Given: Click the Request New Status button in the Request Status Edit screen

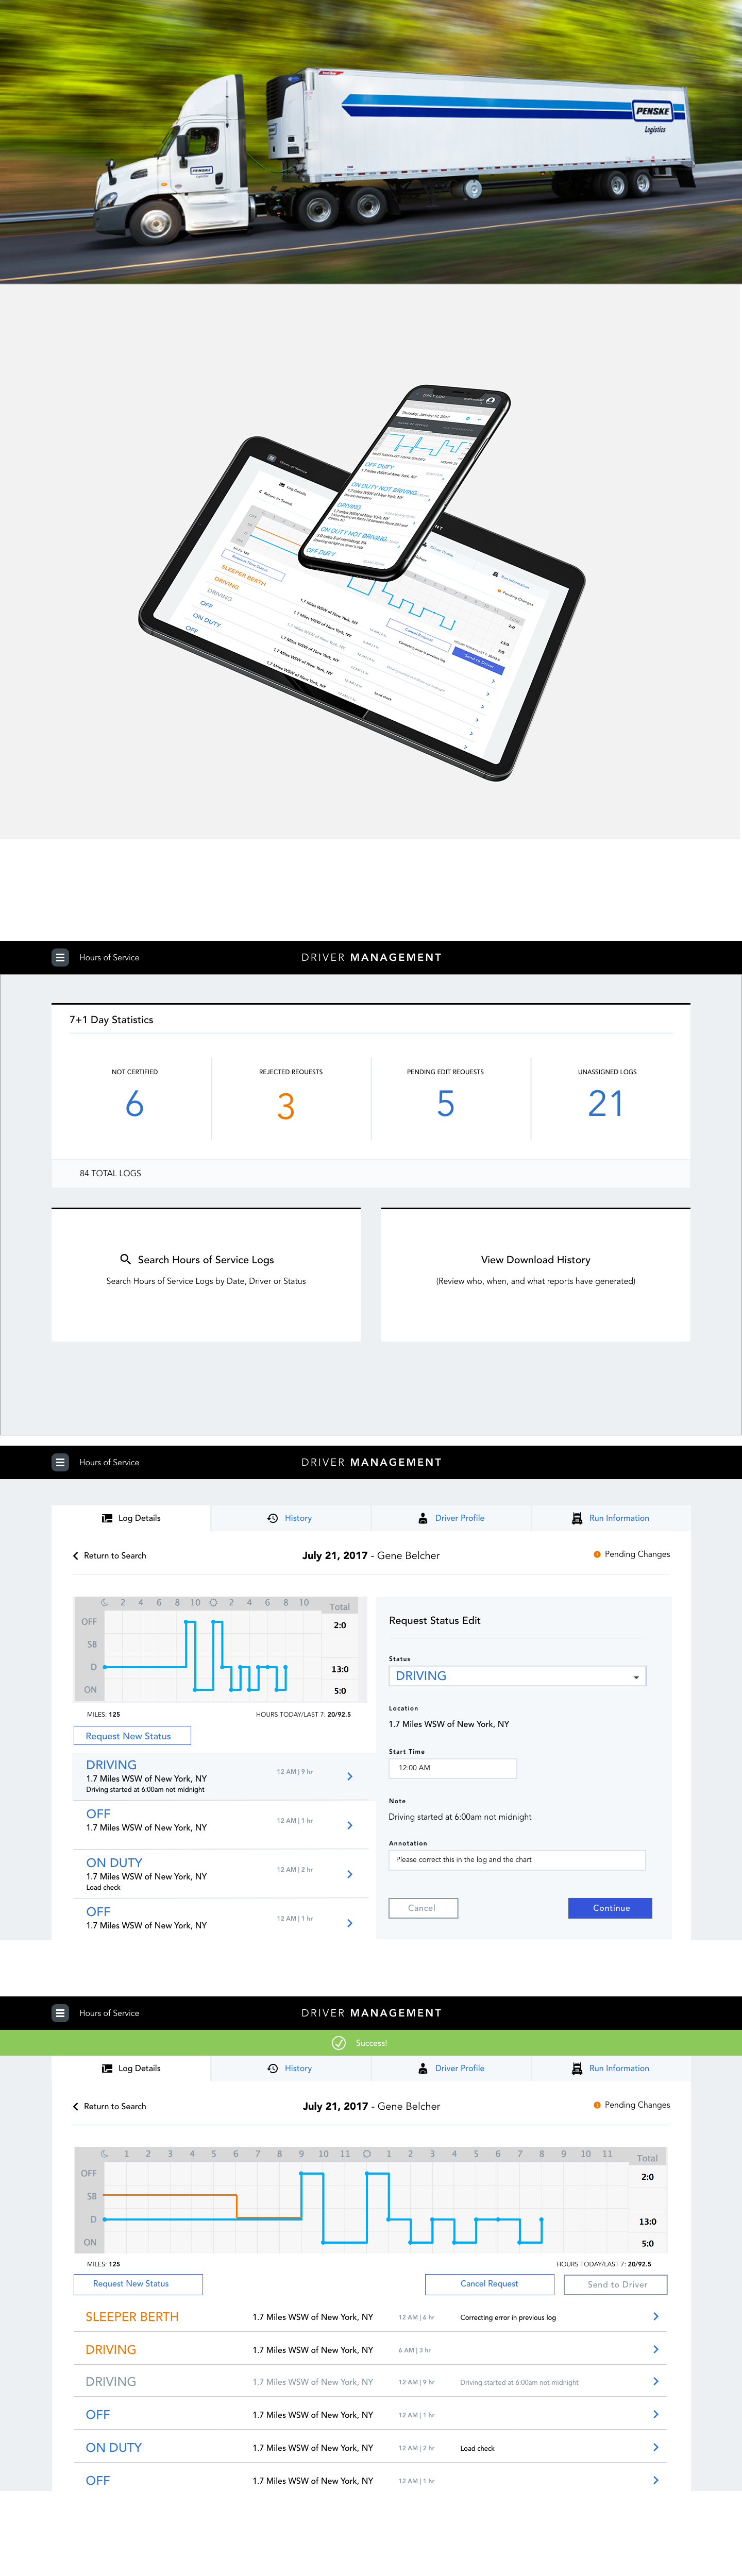Looking at the screenshot, I should (x=132, y=1736).
